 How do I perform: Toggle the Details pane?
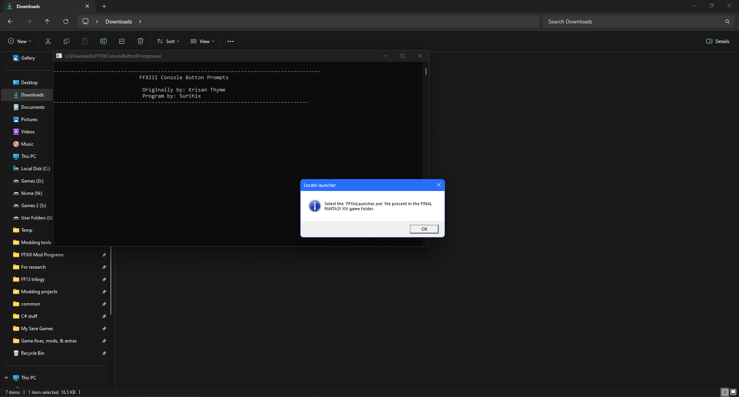coord(718,41)
